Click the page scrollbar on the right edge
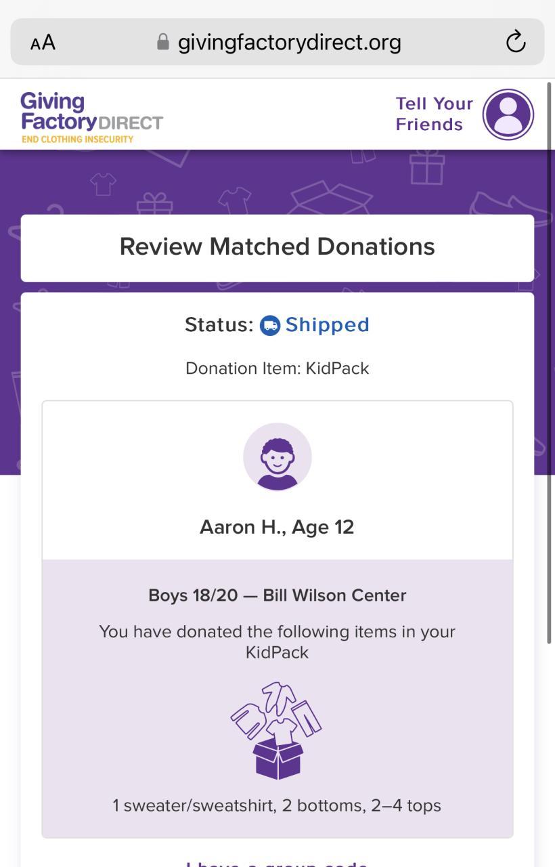The image size is (555, 867). [x=549, y=363]
